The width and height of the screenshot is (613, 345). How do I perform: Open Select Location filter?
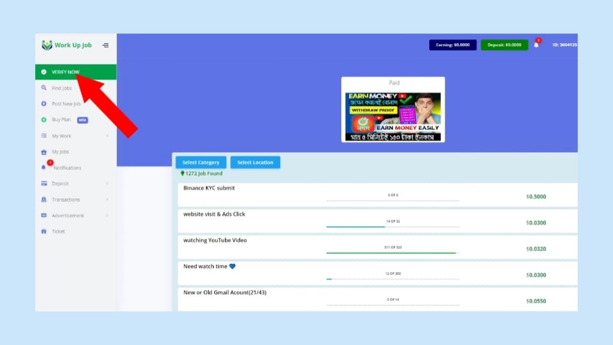[255, 162]
